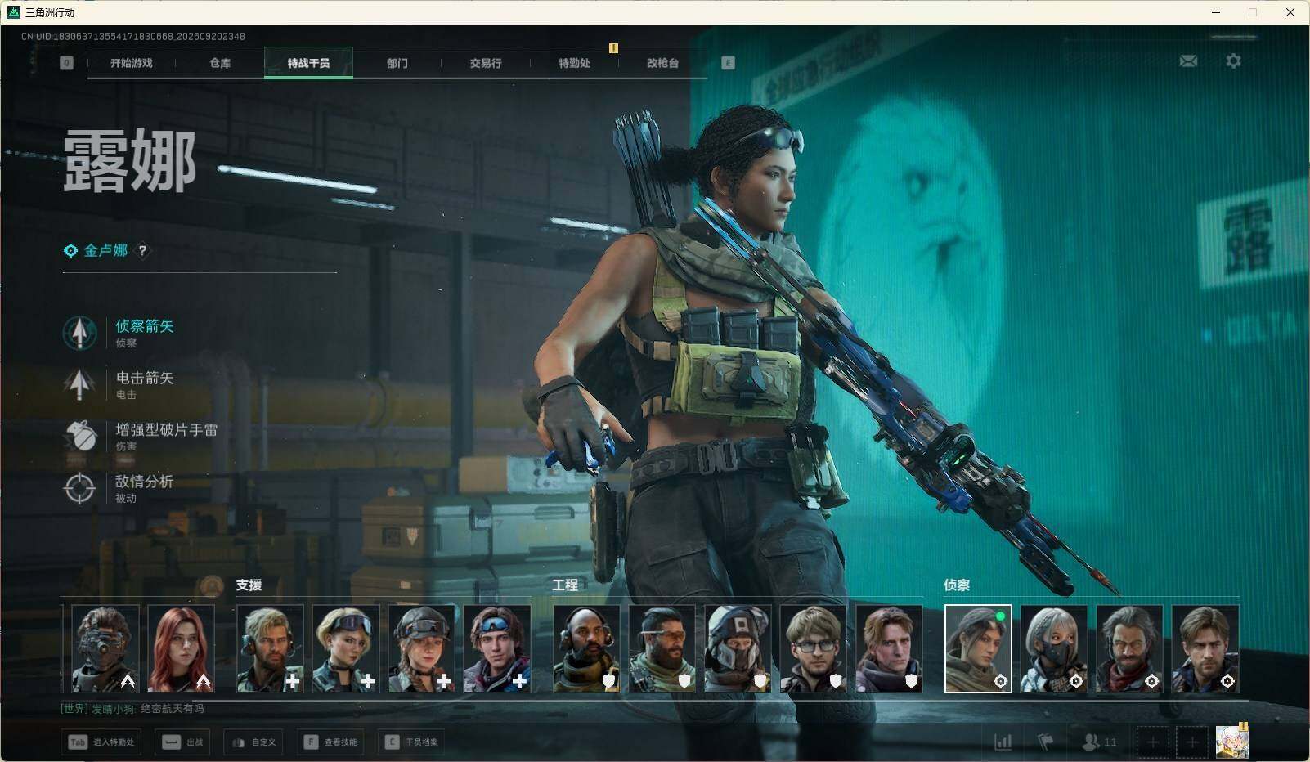The width and height of the screenshot is (1310, 762).
Task: Click the first empty squad slot plus
Action: point(1152,742)
